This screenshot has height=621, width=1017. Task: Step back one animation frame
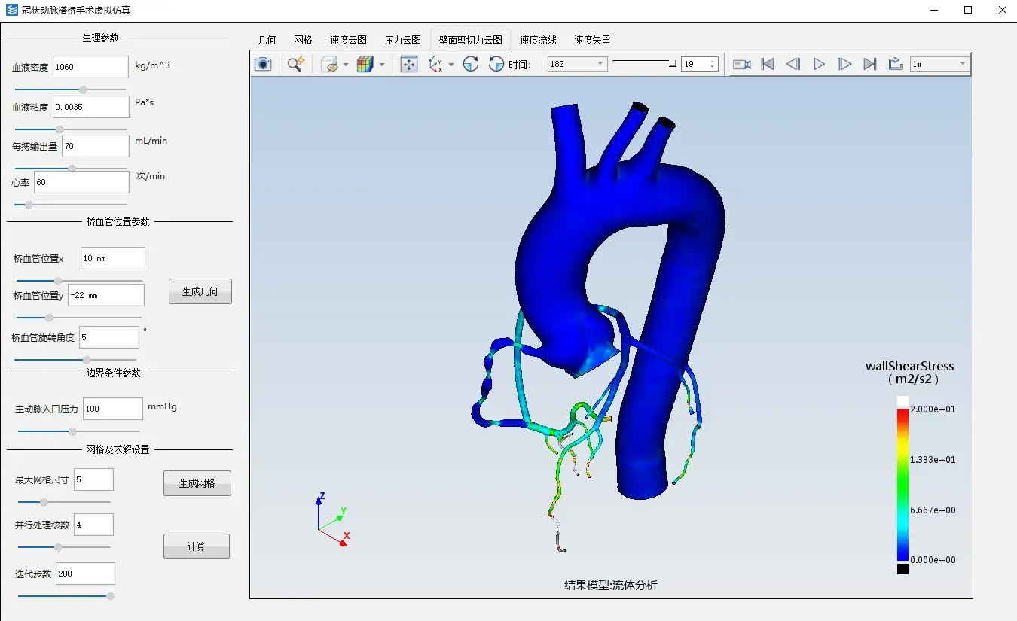point(793,65)
